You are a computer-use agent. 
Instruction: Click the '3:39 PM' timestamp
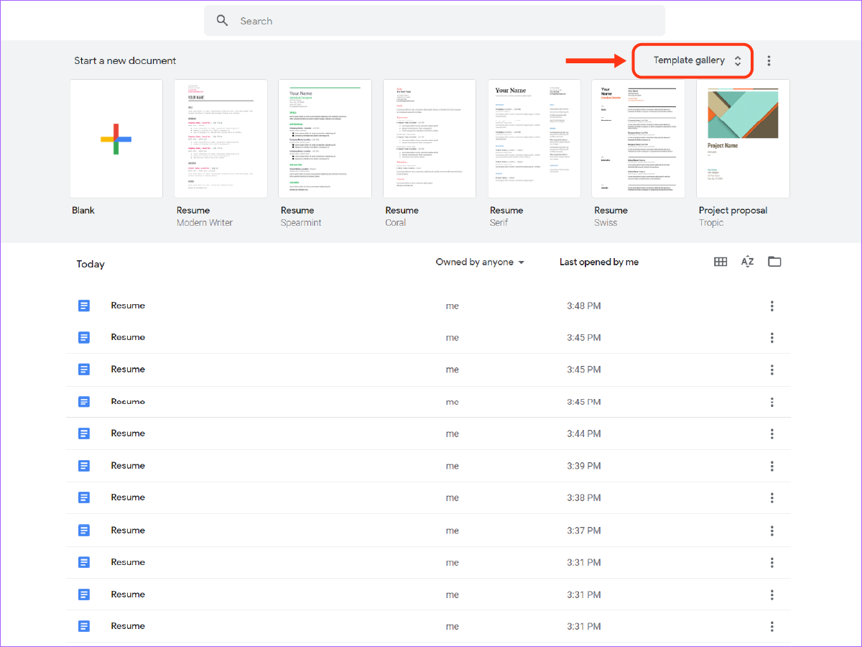tap(583, 466)
